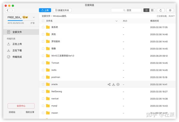Select 全部文件 in the sidebar
The image size is (179, 122).
pos(21,32)
